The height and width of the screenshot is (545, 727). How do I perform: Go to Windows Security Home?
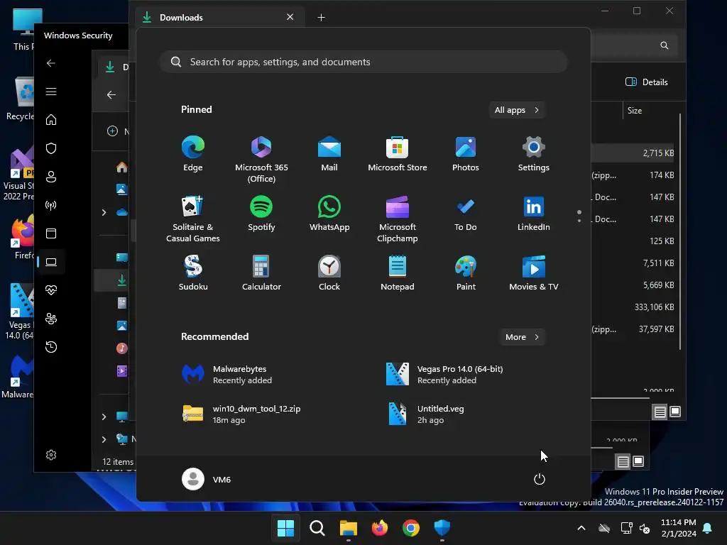point(51,119)
